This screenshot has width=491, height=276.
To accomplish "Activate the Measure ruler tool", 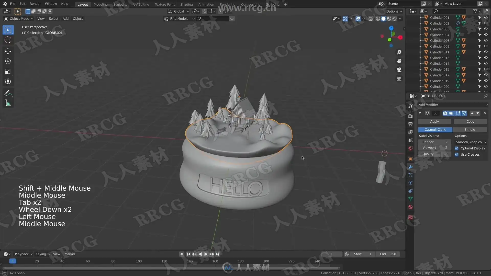I will click(x=8, y=103).
